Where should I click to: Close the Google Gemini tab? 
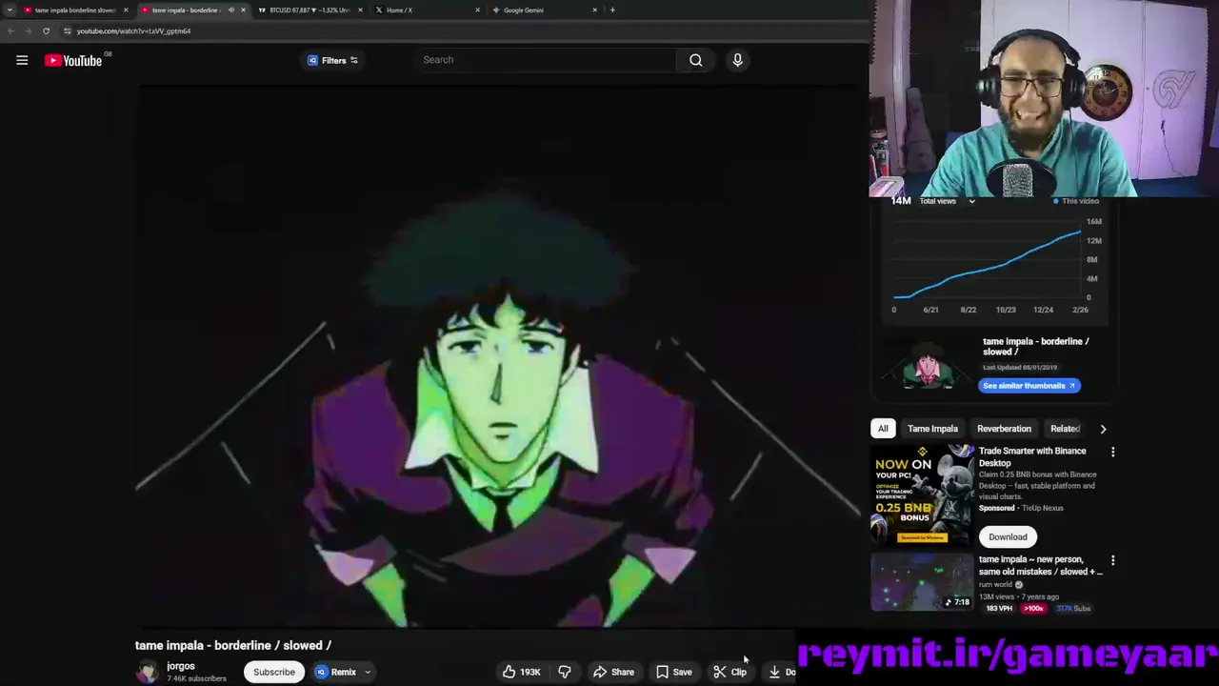[594, 10]
